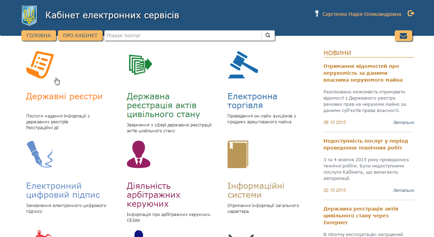This screenshot has width=434, height=237.
Task: Open the Державні реєстри service icon
Action: click(x=40, y=64)
